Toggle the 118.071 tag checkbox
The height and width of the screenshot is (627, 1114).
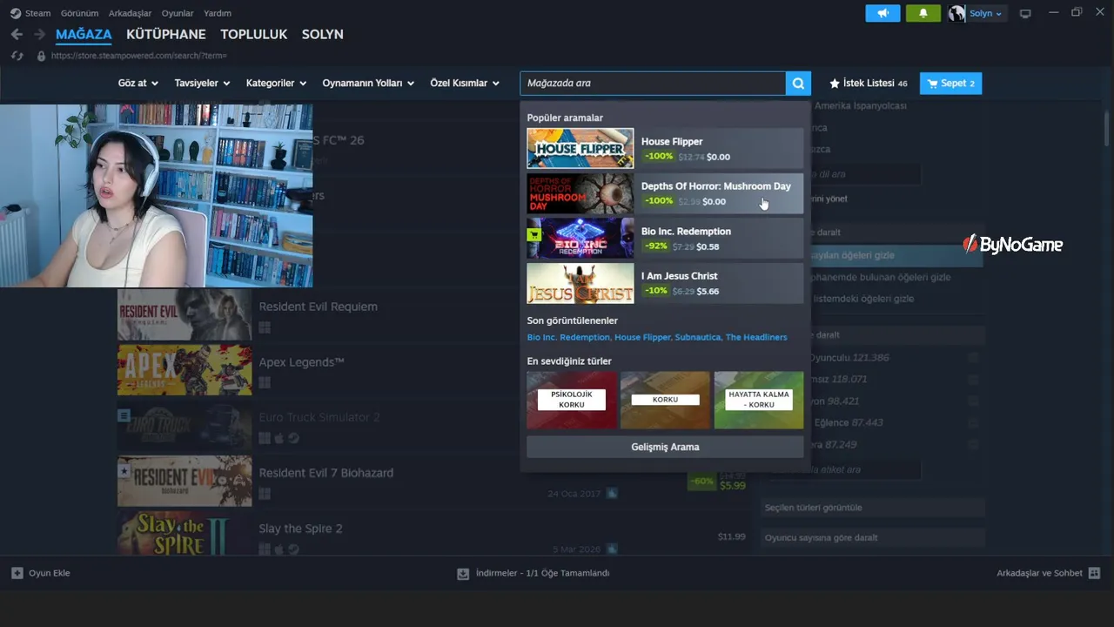[973, 380]
